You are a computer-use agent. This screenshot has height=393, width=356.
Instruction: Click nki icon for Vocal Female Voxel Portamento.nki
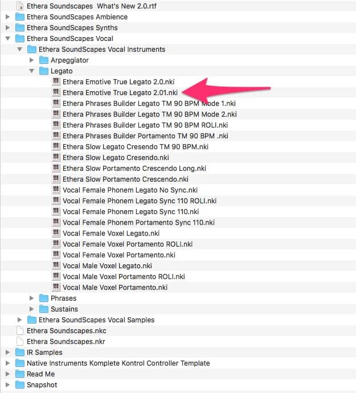(x=56, y=255)
